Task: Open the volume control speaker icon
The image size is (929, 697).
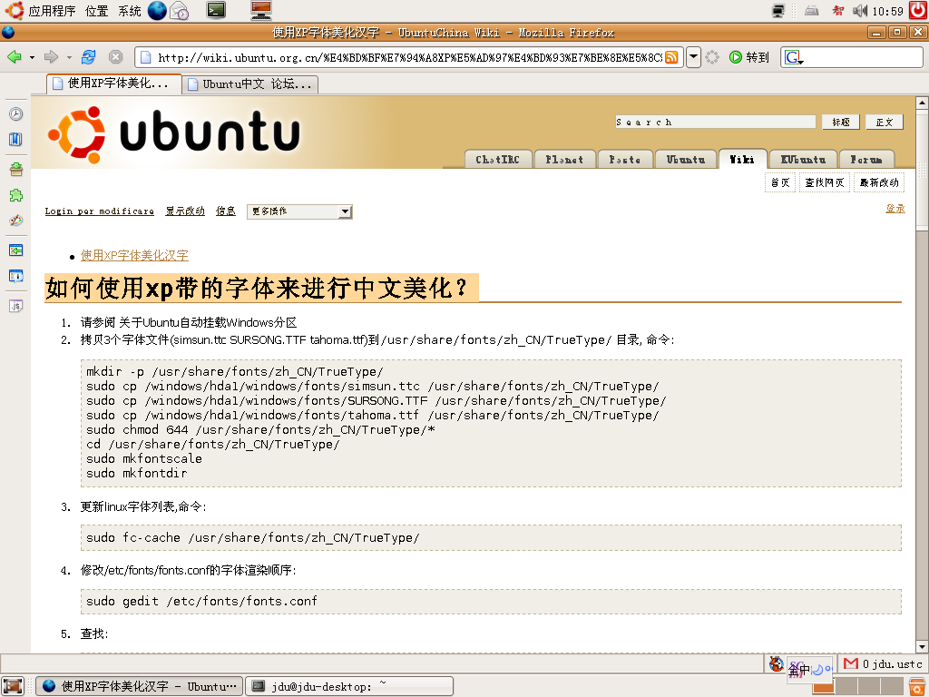Action: [860, 11]
